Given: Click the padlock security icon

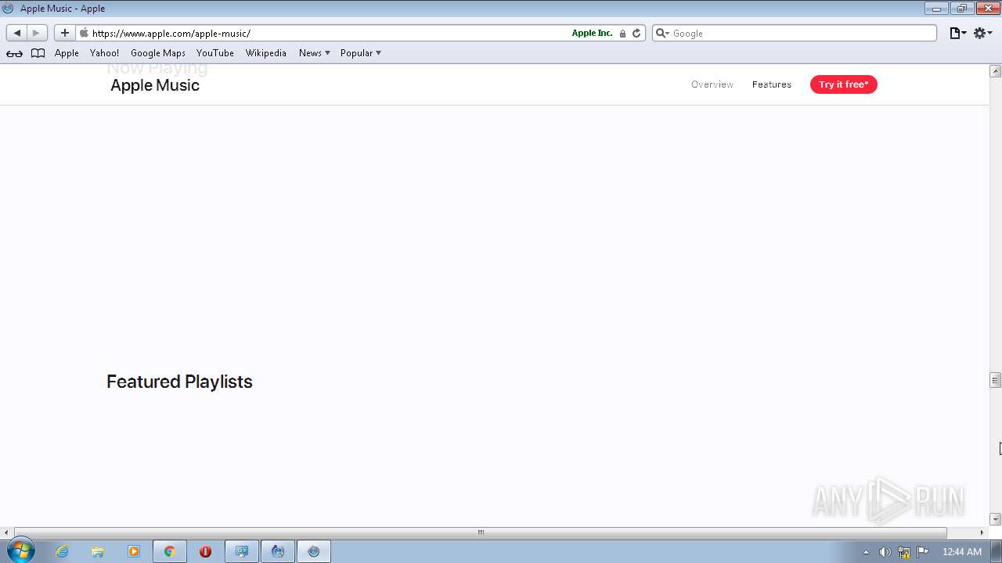Looking at the screenshot, I should click(622, 34).
